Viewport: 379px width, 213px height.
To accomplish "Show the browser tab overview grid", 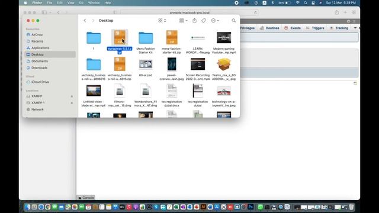I will coord(354,12).
